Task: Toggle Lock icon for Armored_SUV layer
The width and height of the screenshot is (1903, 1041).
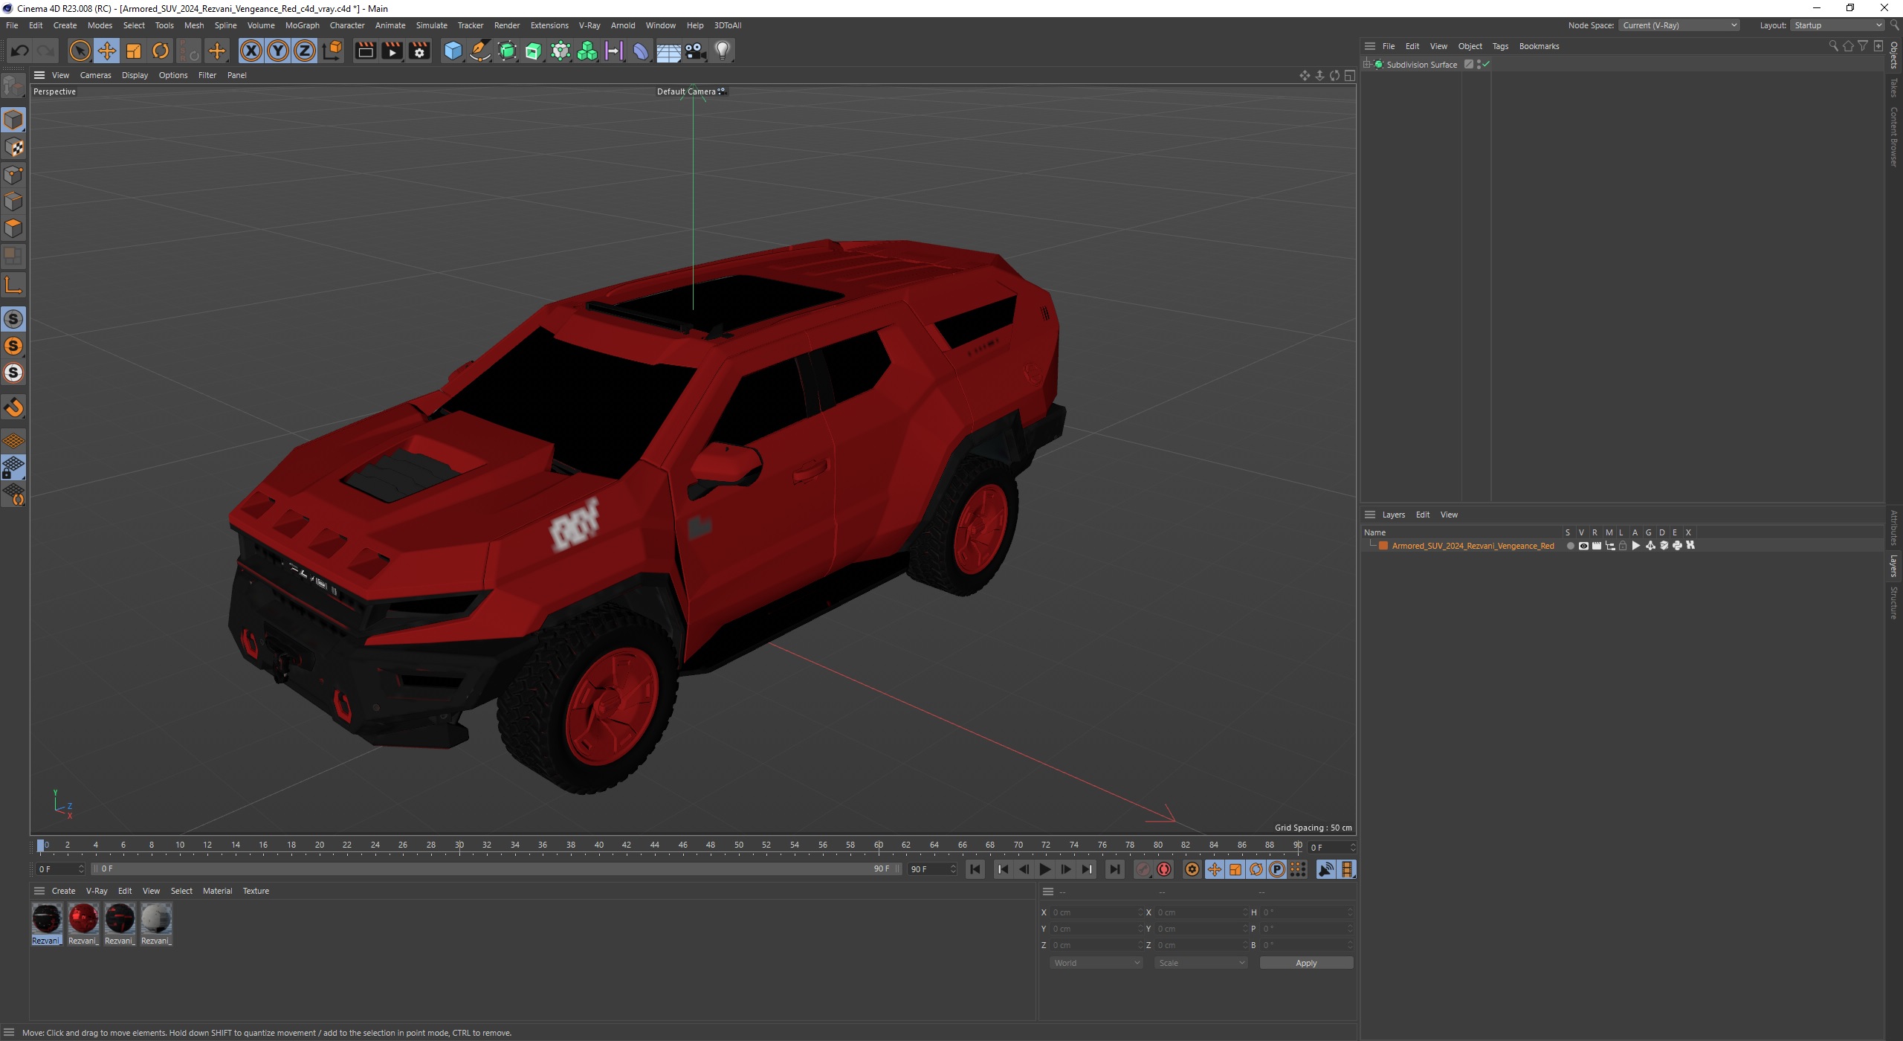Action: [x=1623, y=546]
